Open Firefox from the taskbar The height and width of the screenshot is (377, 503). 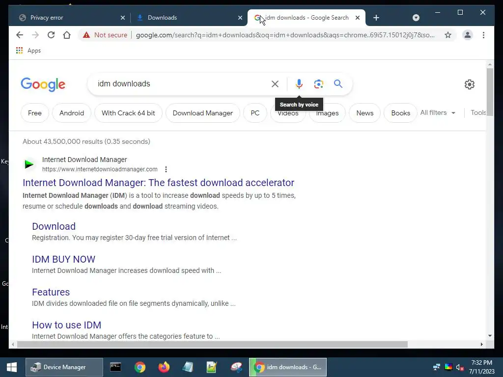pos(164,367)
